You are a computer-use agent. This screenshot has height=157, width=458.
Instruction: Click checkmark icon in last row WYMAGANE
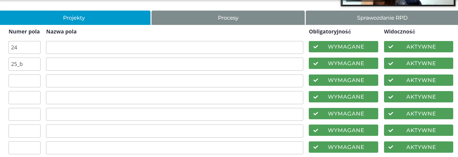click(316, 147)
